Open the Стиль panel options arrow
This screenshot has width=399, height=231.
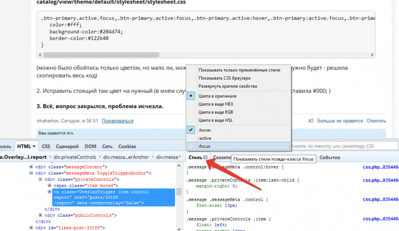coord(205,157)
